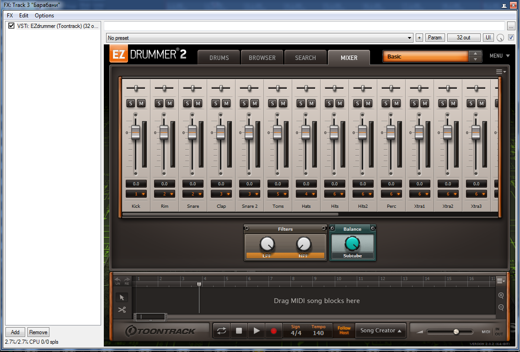Undo the last action (UN arrow)
The height and width of the screenshot is (352, 520).
coord(118,281)
